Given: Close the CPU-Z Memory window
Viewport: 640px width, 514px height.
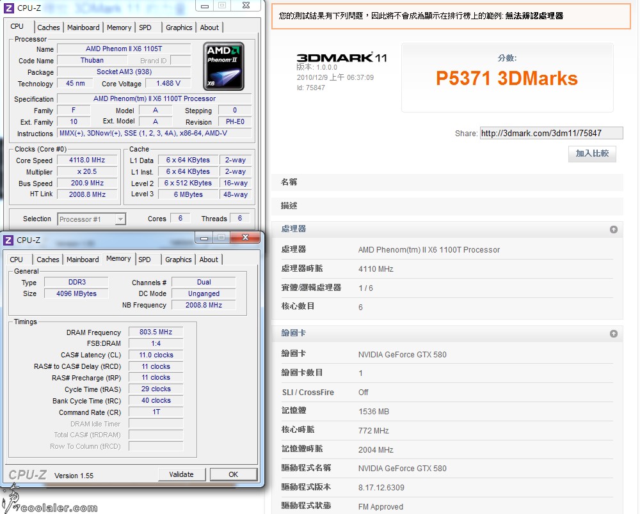Looking at the screenshot, I should pyautogui.click(x=245, y=238).
